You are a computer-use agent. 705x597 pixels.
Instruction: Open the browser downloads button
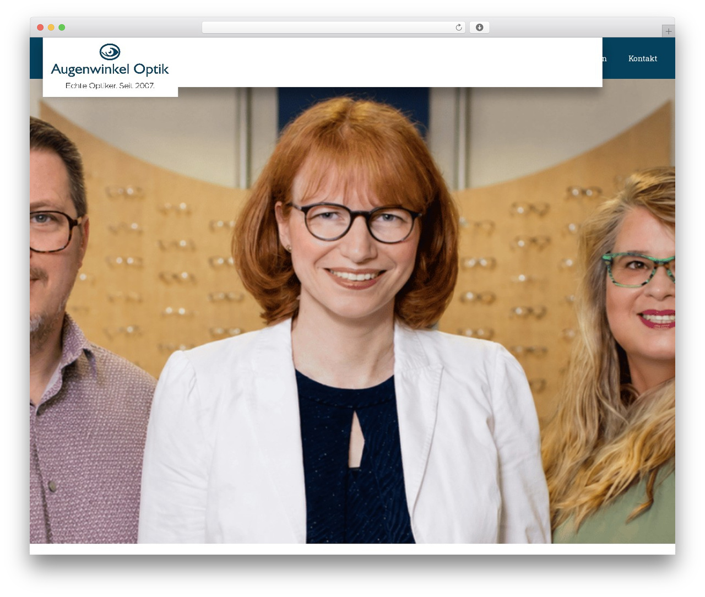pos(479,28)
